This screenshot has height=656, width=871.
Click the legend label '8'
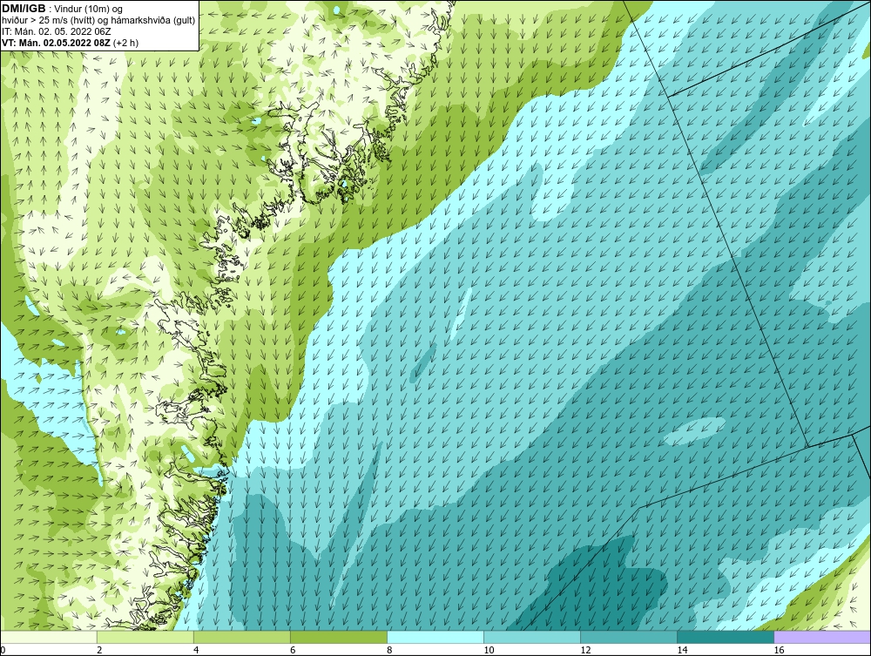pyautogui.click(x=389, y=650)
